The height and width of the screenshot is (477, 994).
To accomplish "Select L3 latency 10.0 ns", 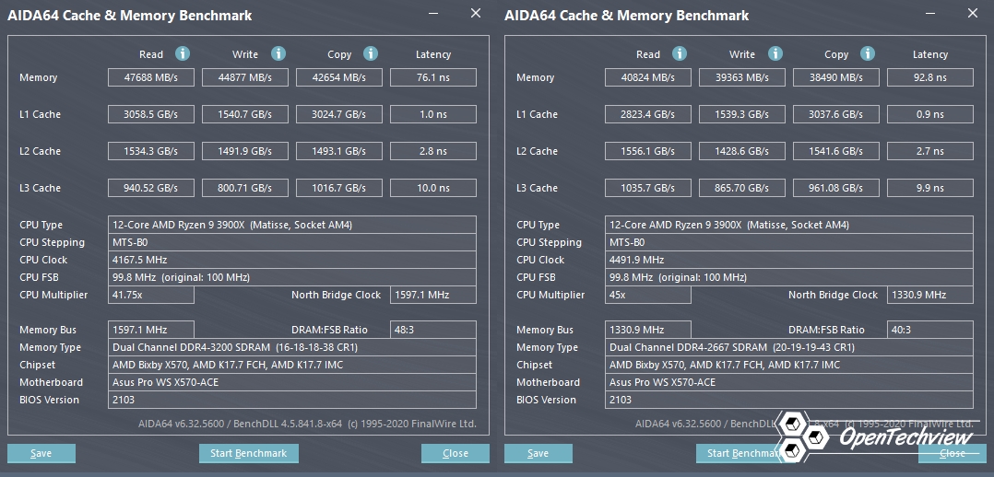I will [433, 188].
